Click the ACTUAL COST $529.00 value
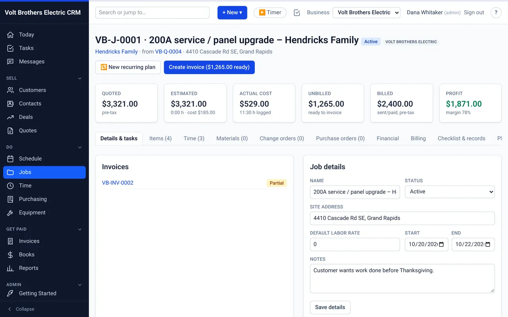The width and height of the screenshot is (508, 317). [x=254, y=104]
